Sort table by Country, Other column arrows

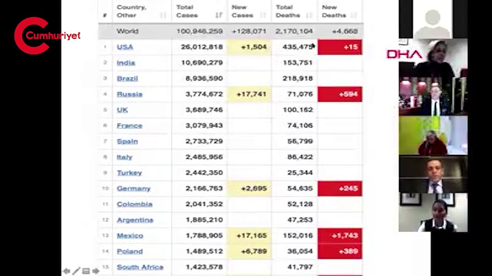(x=163, y=15)
